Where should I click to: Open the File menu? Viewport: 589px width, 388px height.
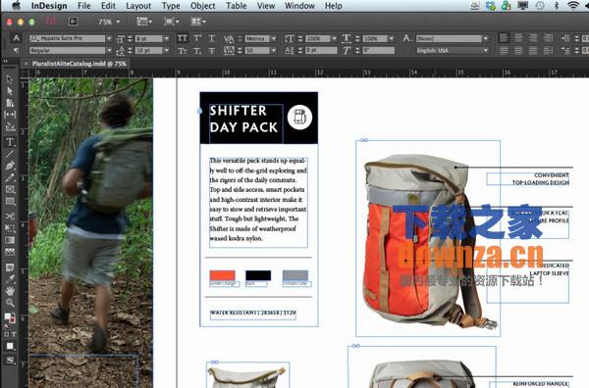pos(84,6)
